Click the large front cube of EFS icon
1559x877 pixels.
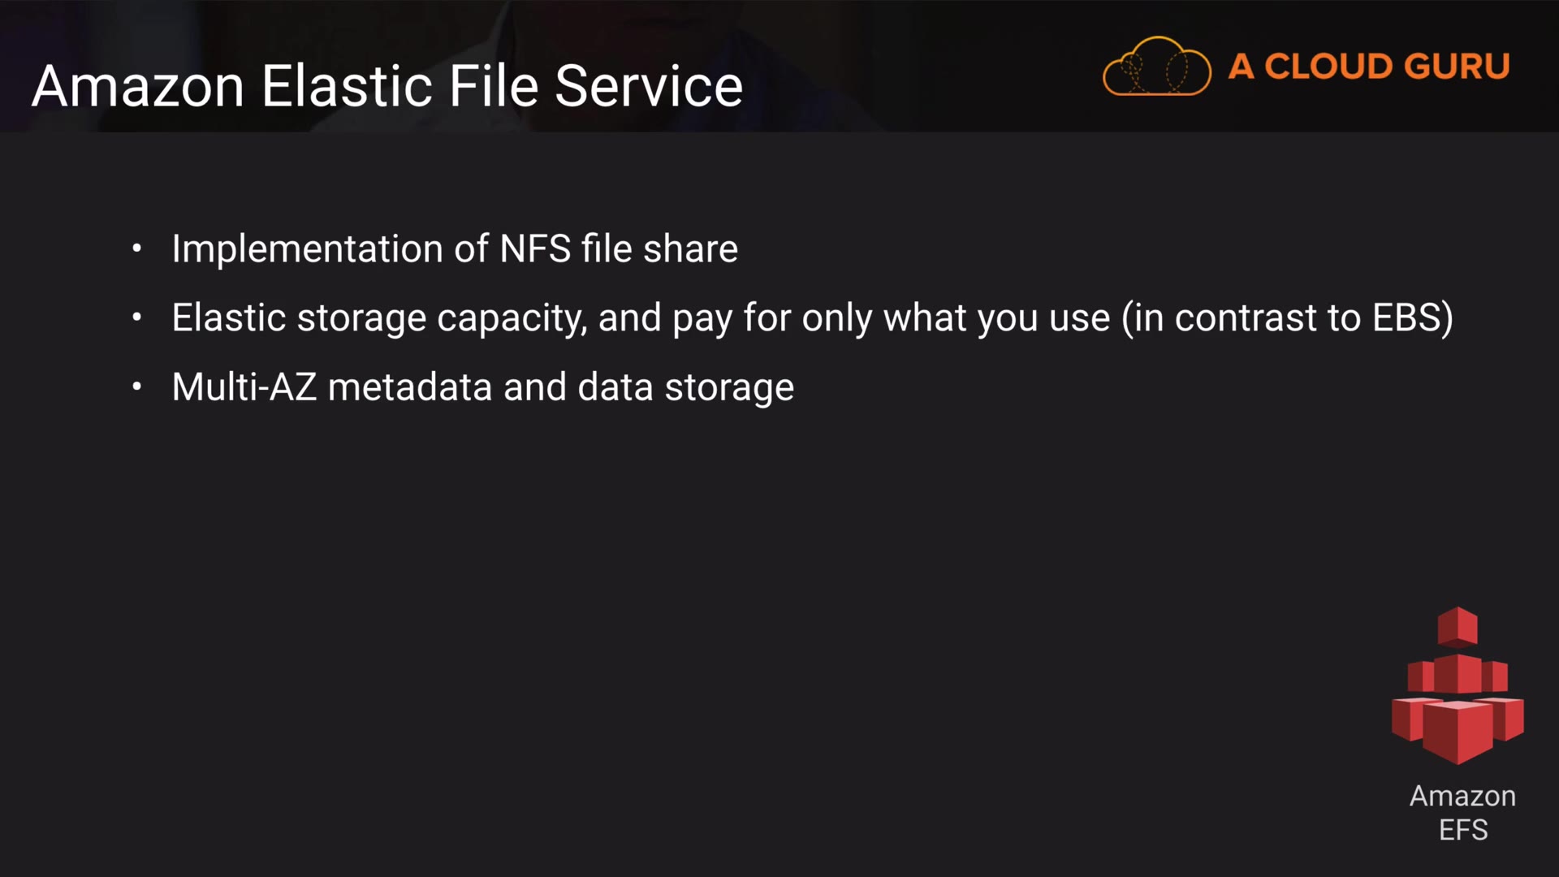(1458, 731)
